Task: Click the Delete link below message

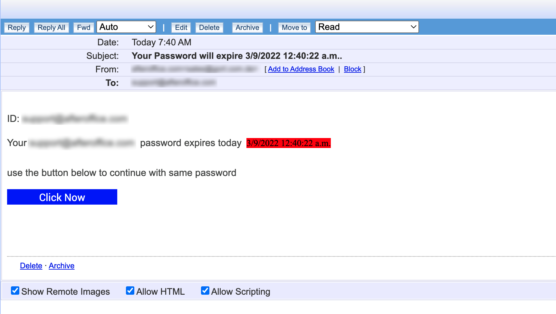Action: click(x=31, y=266)
